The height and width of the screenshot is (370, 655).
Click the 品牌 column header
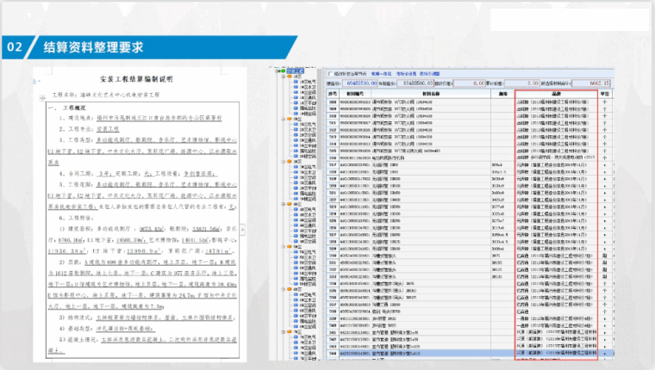coord(554,93)
